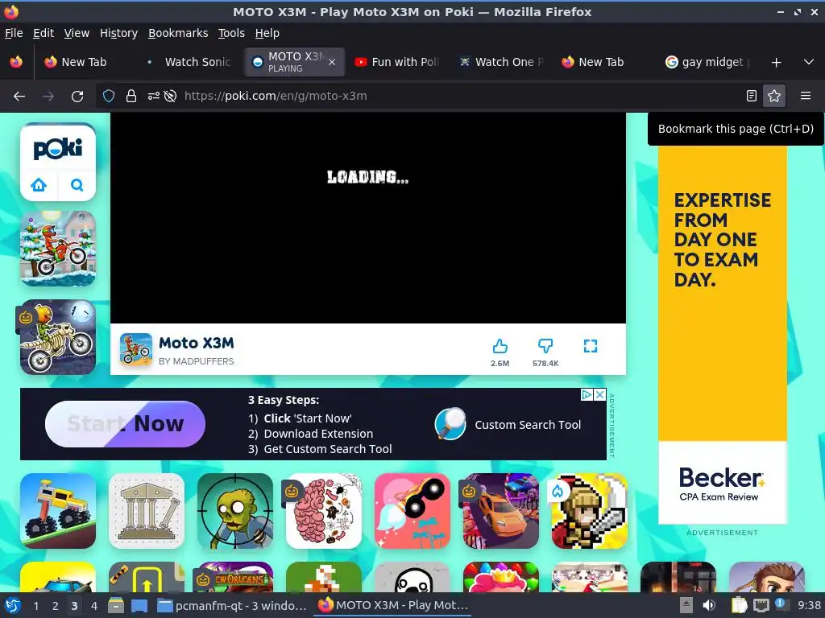Dislike the game with thumbs down

545,346
